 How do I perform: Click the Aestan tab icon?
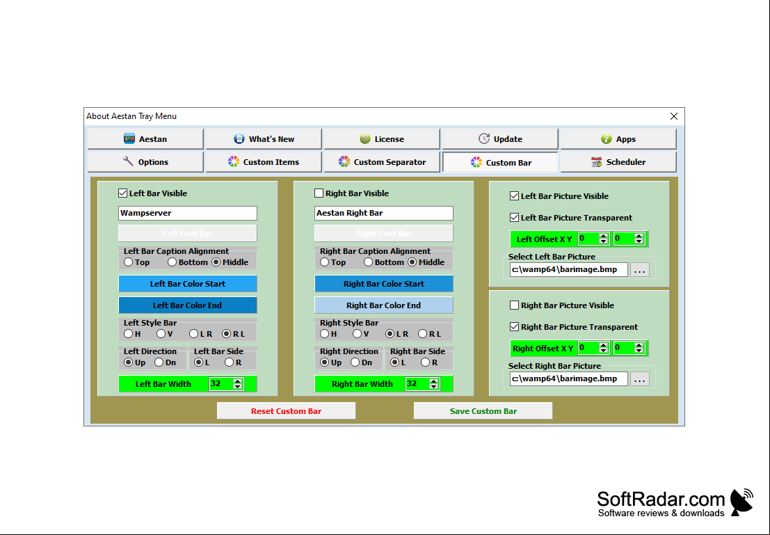pyautogui.click(x=129, y=139)
